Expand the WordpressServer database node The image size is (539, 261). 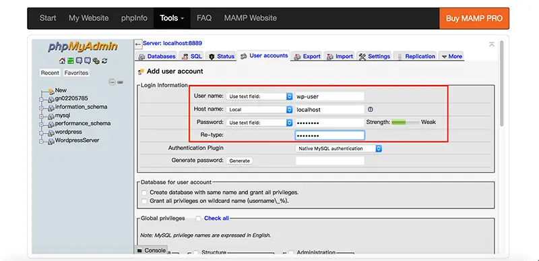click(41, 142)
